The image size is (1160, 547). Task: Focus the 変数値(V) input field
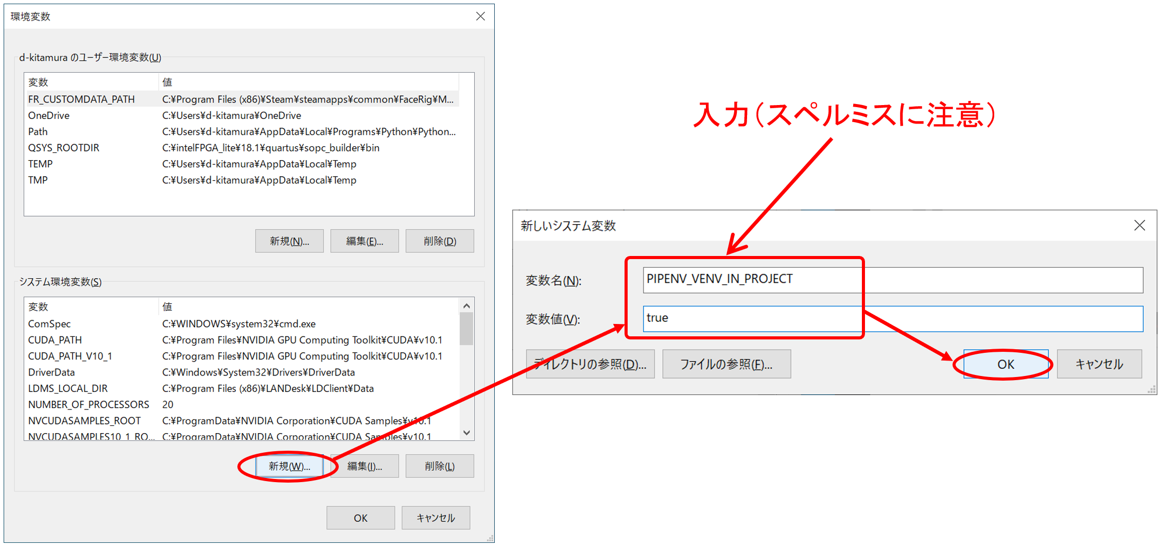(x=893, y=319)
